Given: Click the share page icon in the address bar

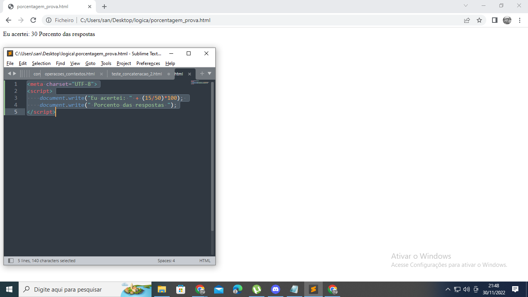Looking at the screenshot, I should (467, 20).
